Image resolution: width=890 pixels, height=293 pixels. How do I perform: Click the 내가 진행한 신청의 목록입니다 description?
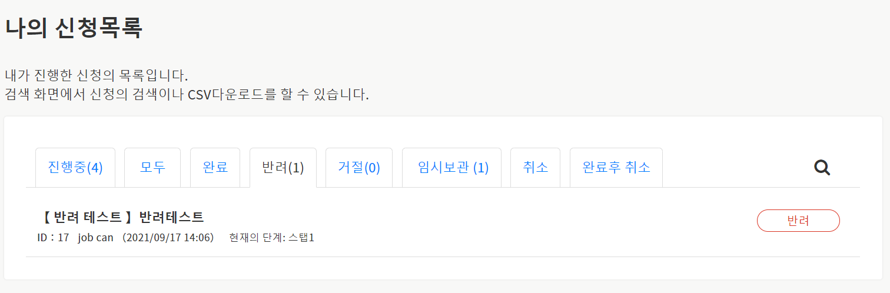pyautogui.click(x=96, y=76)
